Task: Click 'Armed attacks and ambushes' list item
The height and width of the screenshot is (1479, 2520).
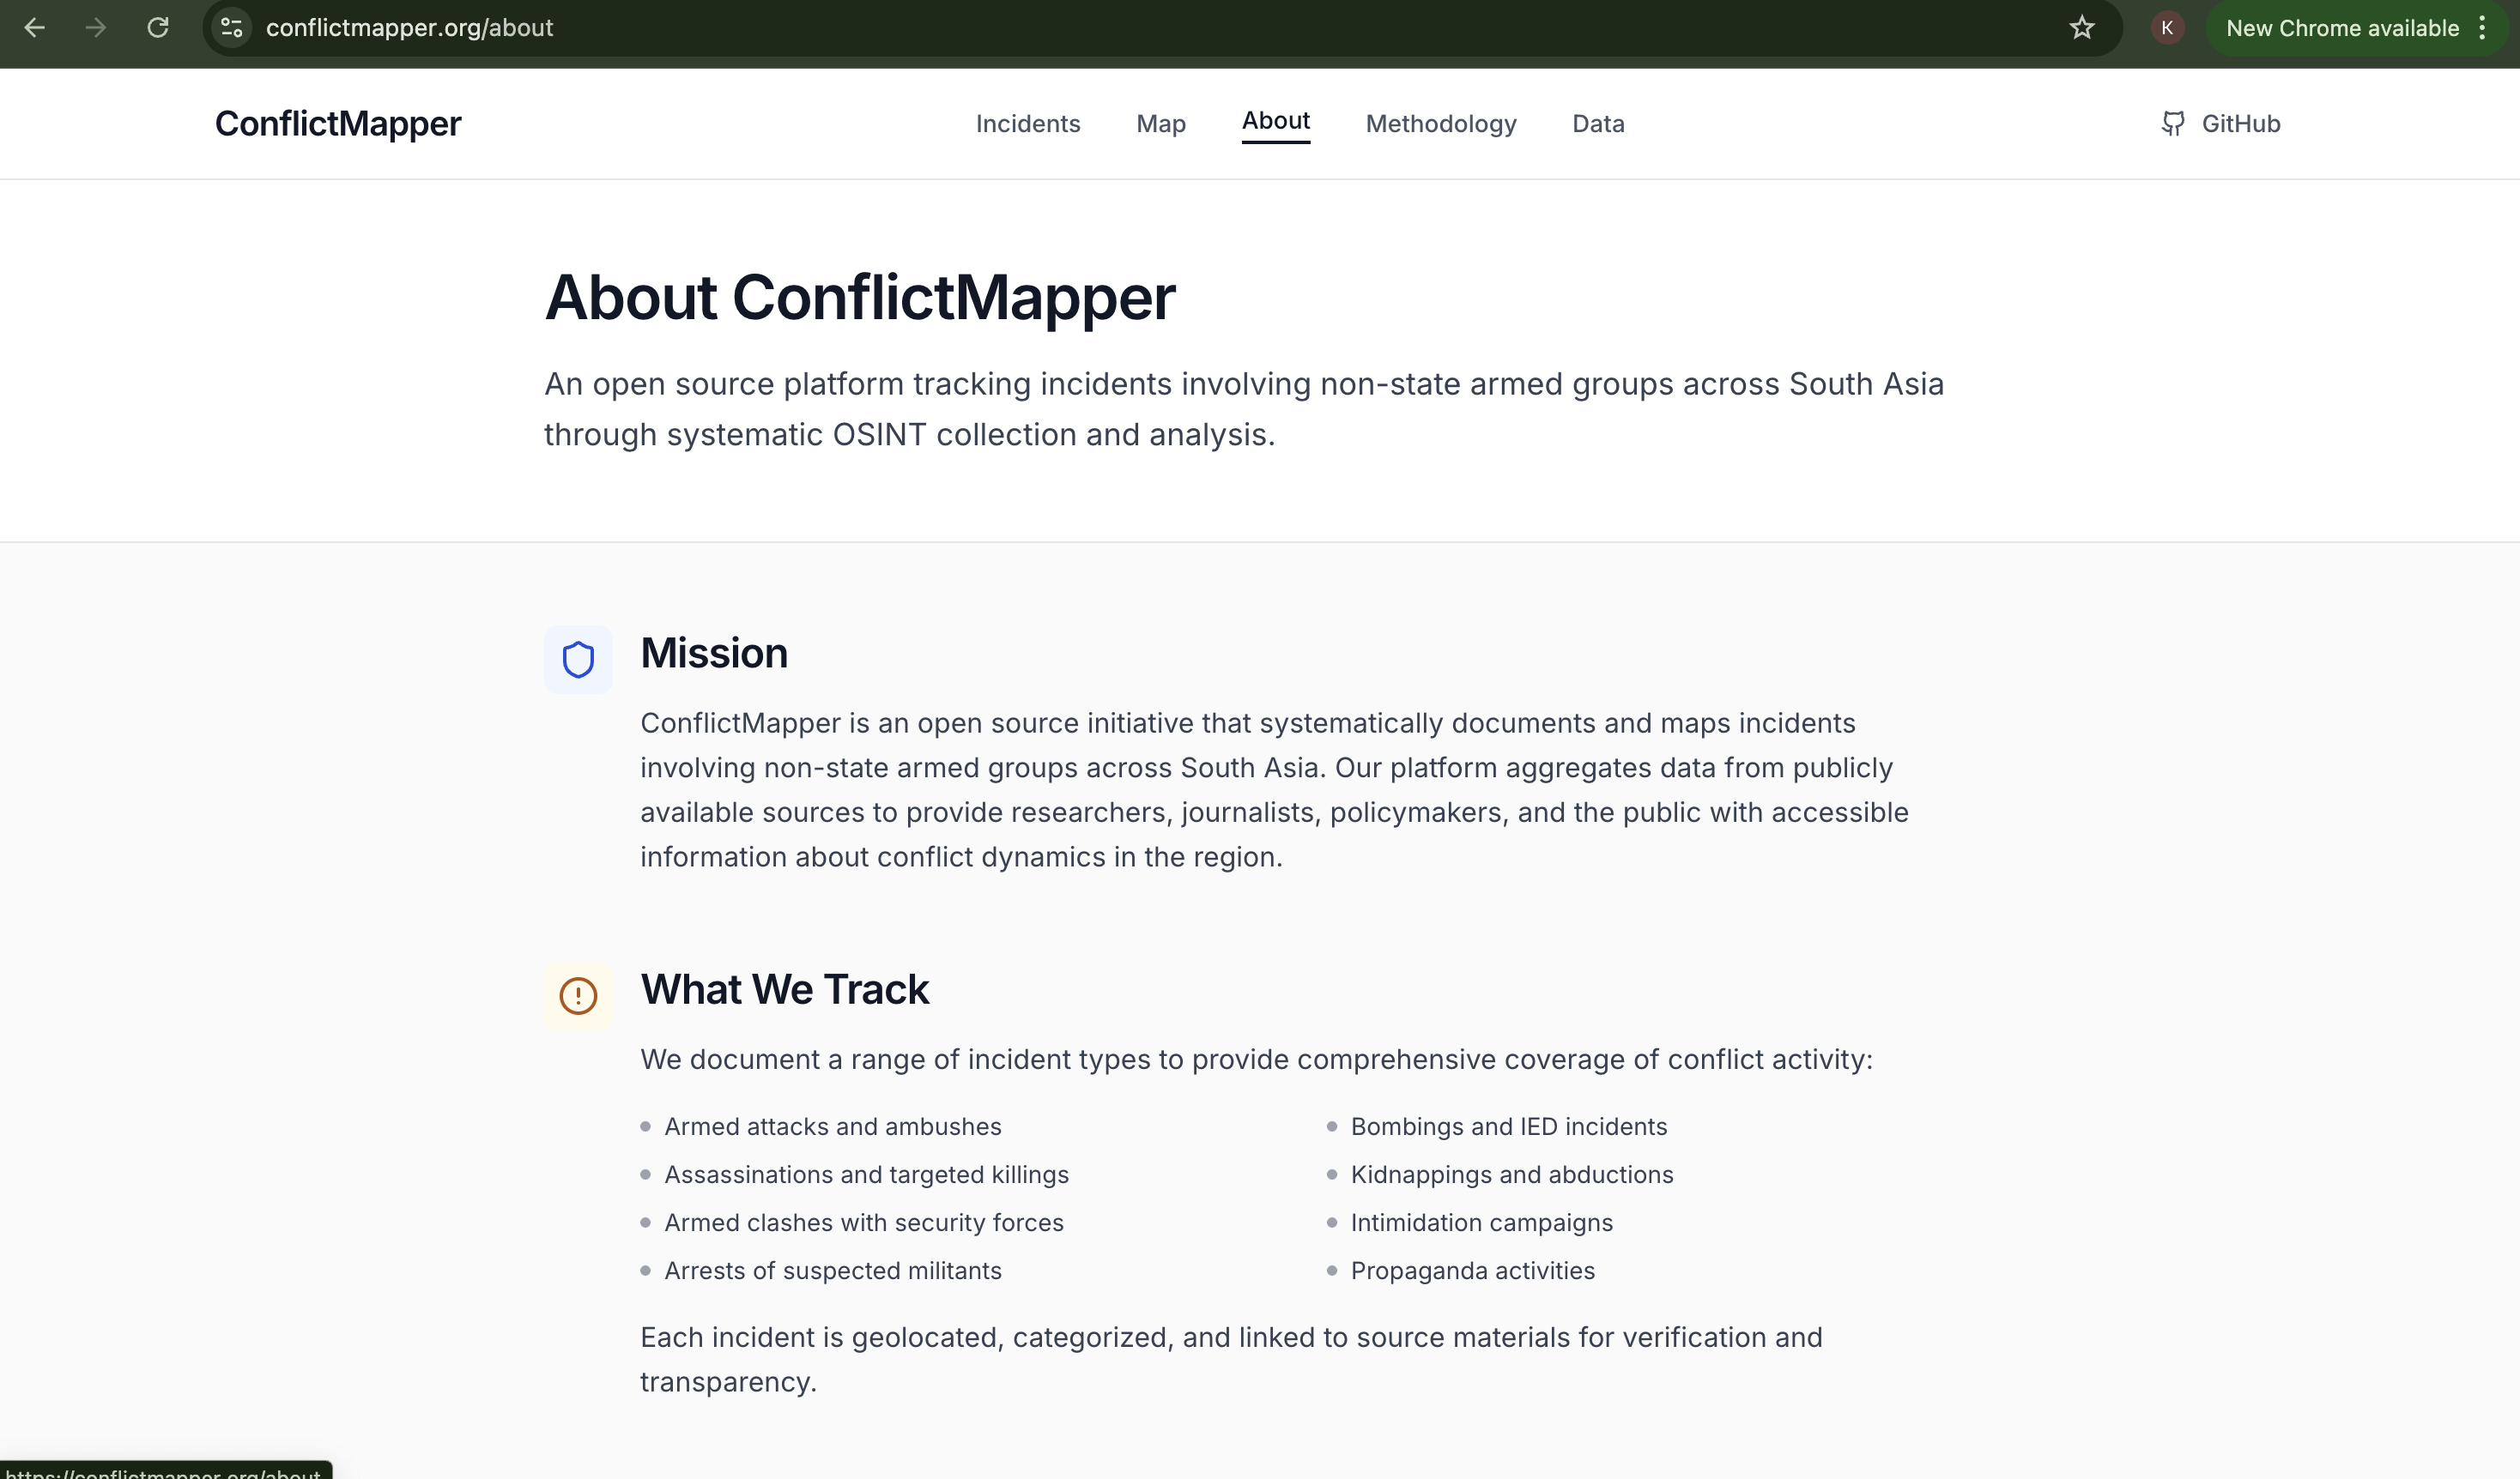Action: coord(833,1127)
